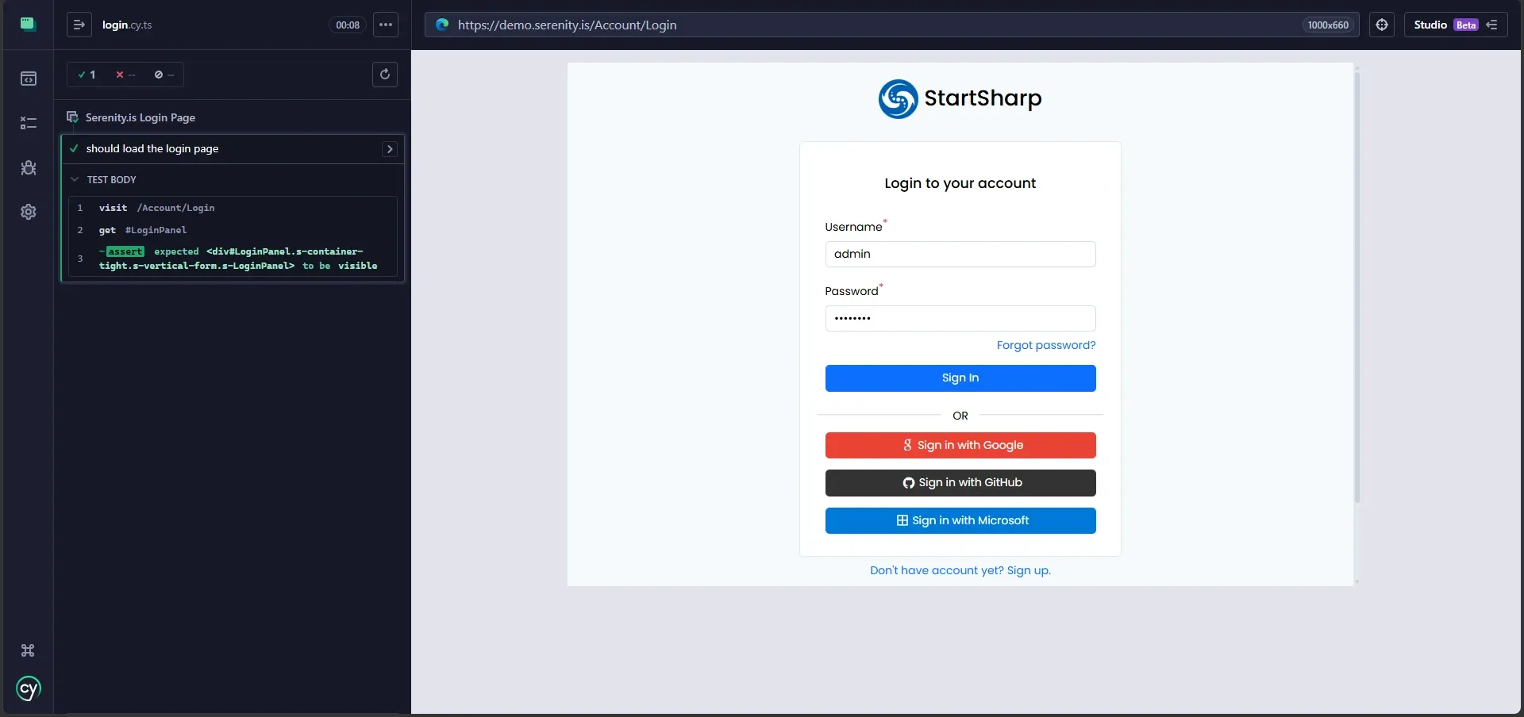Rerun all tests with refresh icon
This screenshot has width=1524, height=717.
coord(385,75)
